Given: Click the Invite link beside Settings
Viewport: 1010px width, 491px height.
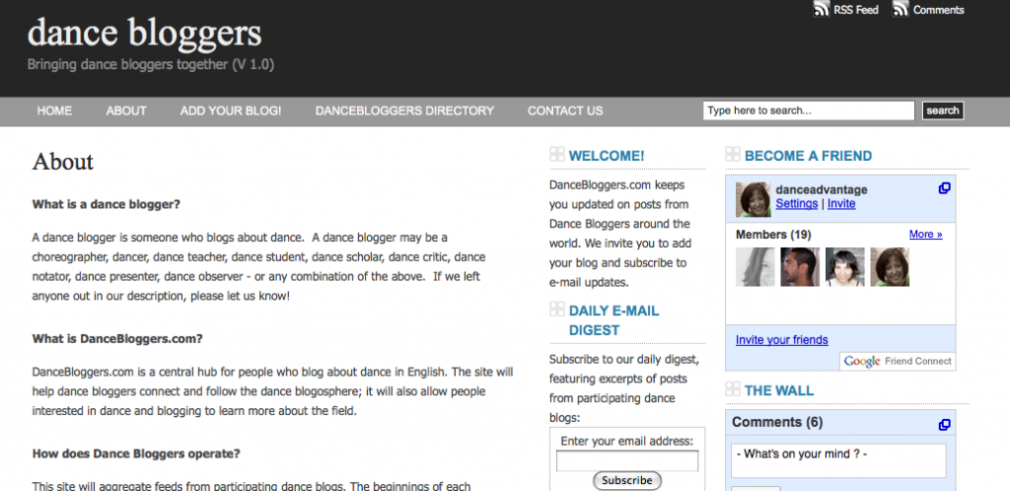Looking at the screenshot, I should (841, 203).
